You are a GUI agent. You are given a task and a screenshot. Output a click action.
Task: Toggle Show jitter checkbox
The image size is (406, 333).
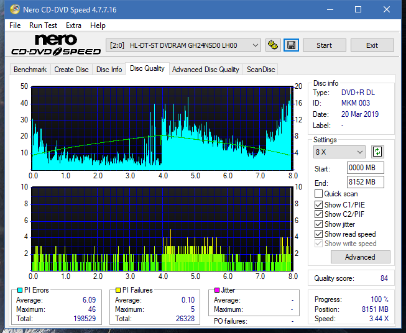[x=318, y=224]
